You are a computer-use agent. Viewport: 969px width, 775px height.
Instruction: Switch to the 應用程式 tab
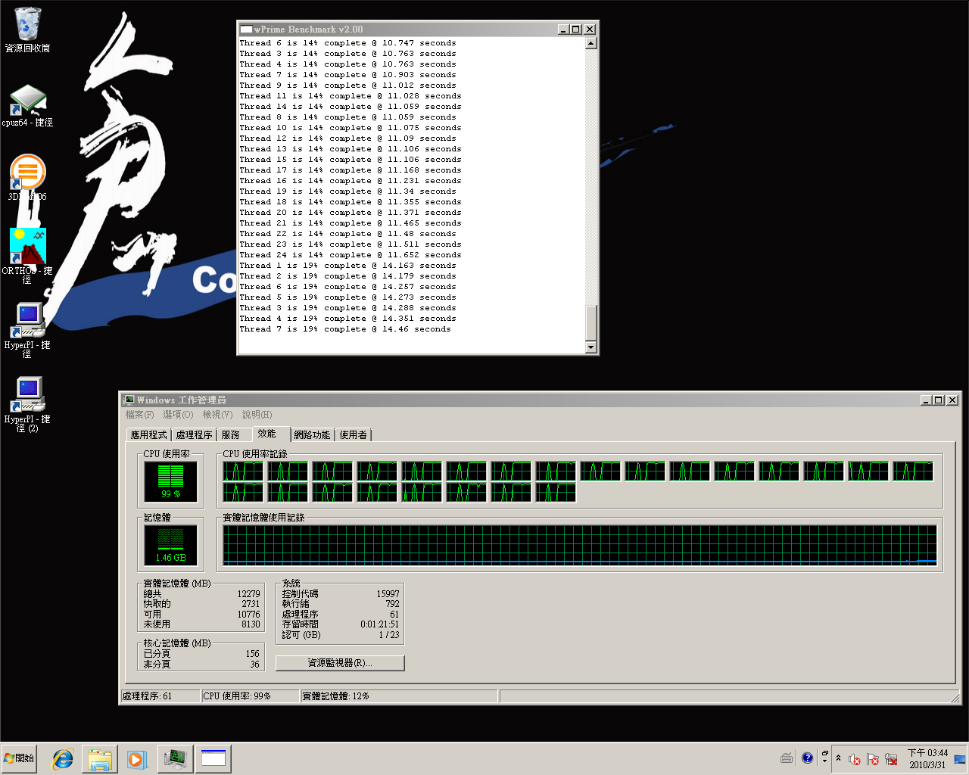148,435
